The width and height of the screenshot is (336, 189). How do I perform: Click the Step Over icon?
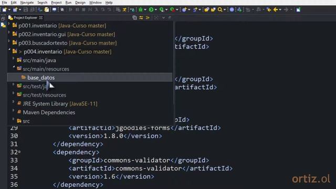click(x=103, y=9)
